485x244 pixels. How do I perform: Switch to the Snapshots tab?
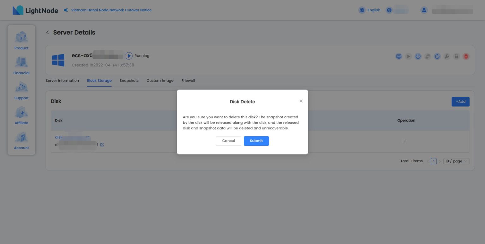click(x=129, y=81)
